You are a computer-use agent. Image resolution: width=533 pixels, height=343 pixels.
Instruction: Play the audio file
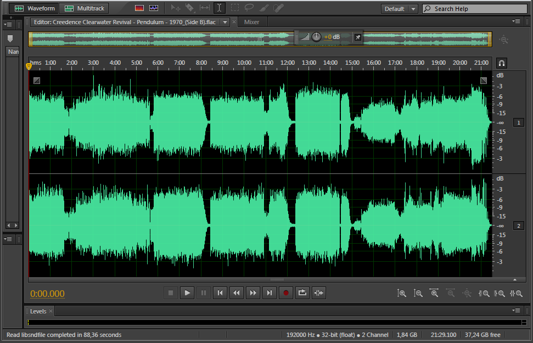point(187,293)
